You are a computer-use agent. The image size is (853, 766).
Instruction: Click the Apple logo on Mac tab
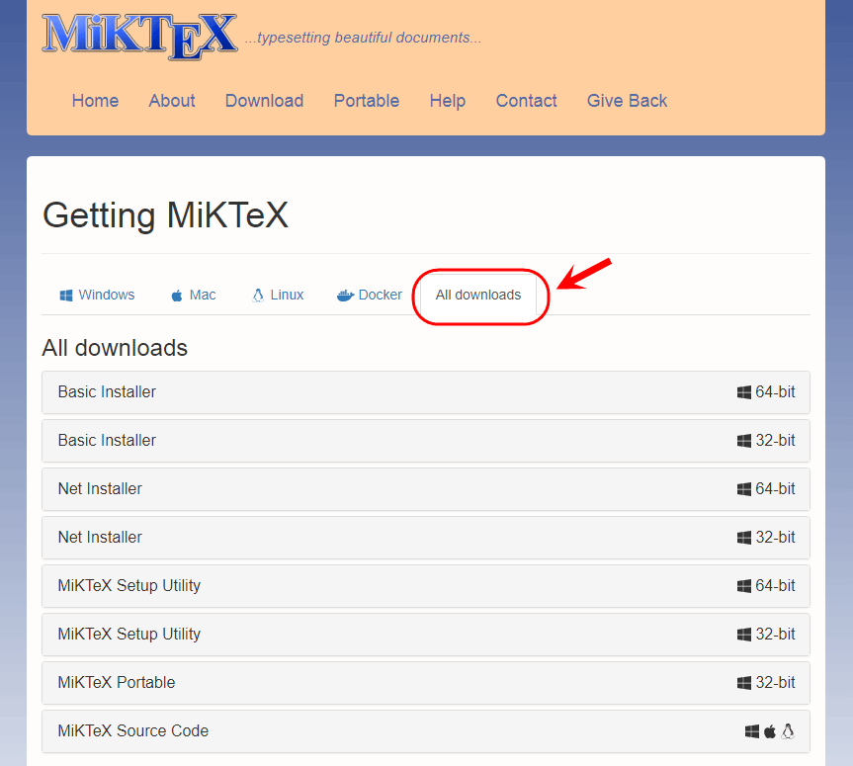coord(177,296)
